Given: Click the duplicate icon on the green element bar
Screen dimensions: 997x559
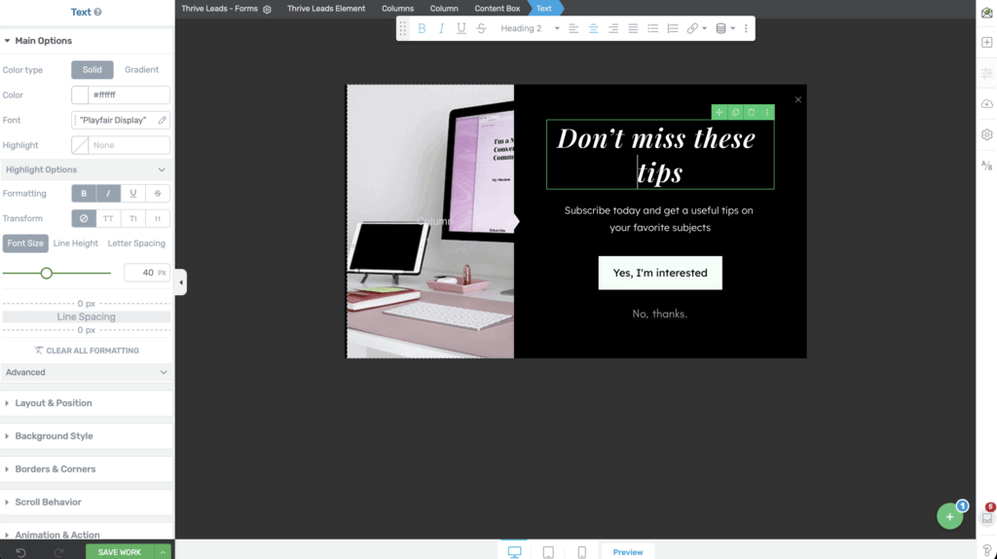Looking at the screenshot, I should point(735,113).
